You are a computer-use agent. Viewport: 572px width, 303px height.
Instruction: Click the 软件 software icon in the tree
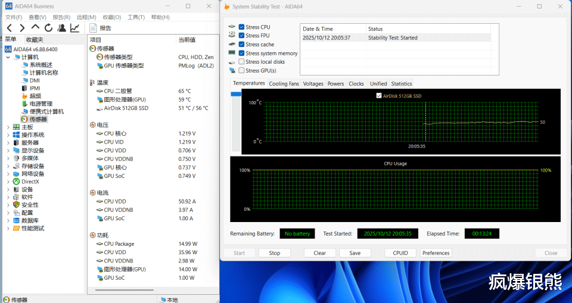click(x=16, y=197)
